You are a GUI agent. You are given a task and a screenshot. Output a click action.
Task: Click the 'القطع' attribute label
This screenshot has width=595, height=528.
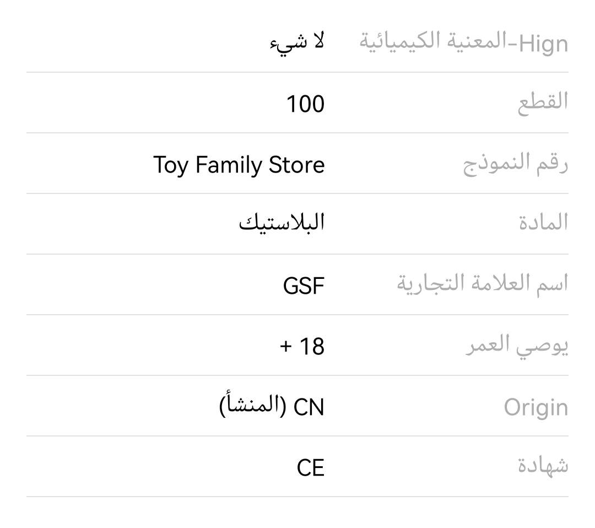(x=543, y=103)
